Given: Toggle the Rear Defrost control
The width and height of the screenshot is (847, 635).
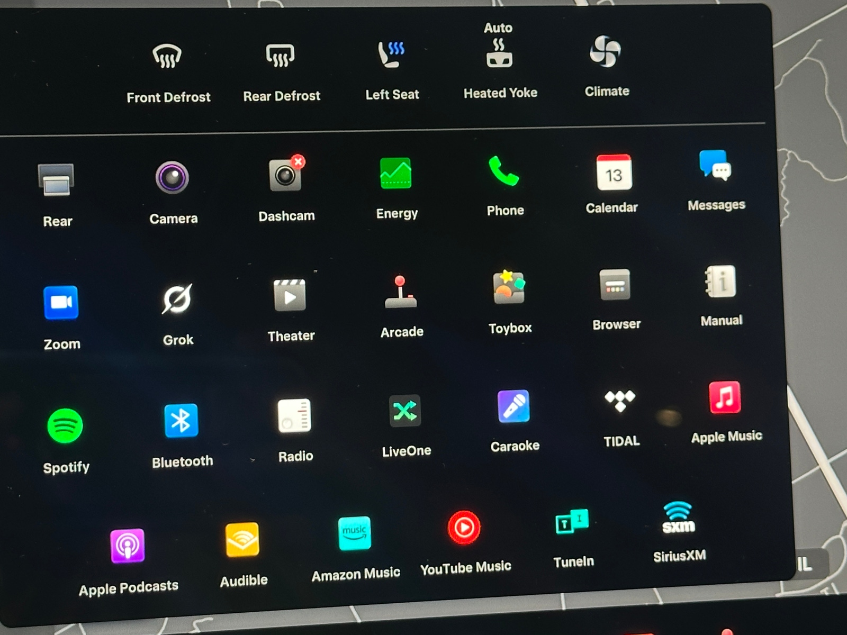Looking at the screenshot, I should 280,56.
